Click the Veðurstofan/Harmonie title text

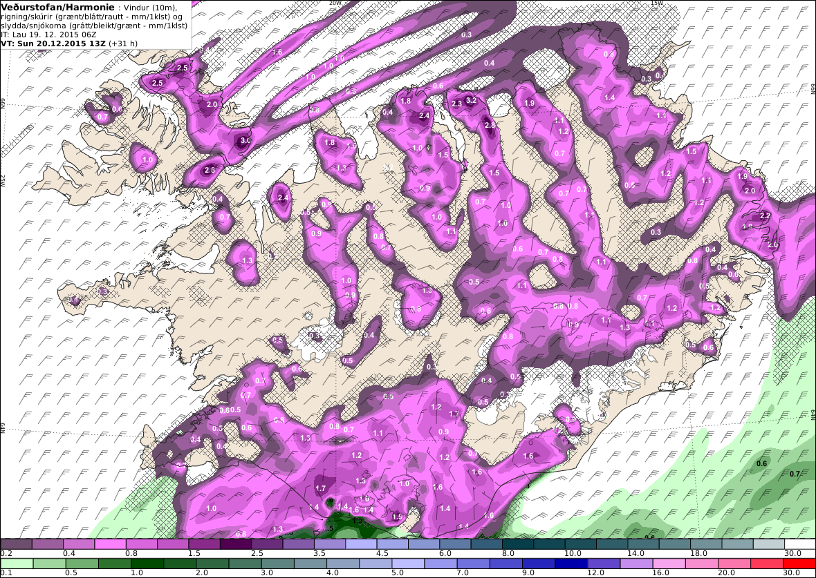pos(57,8)
